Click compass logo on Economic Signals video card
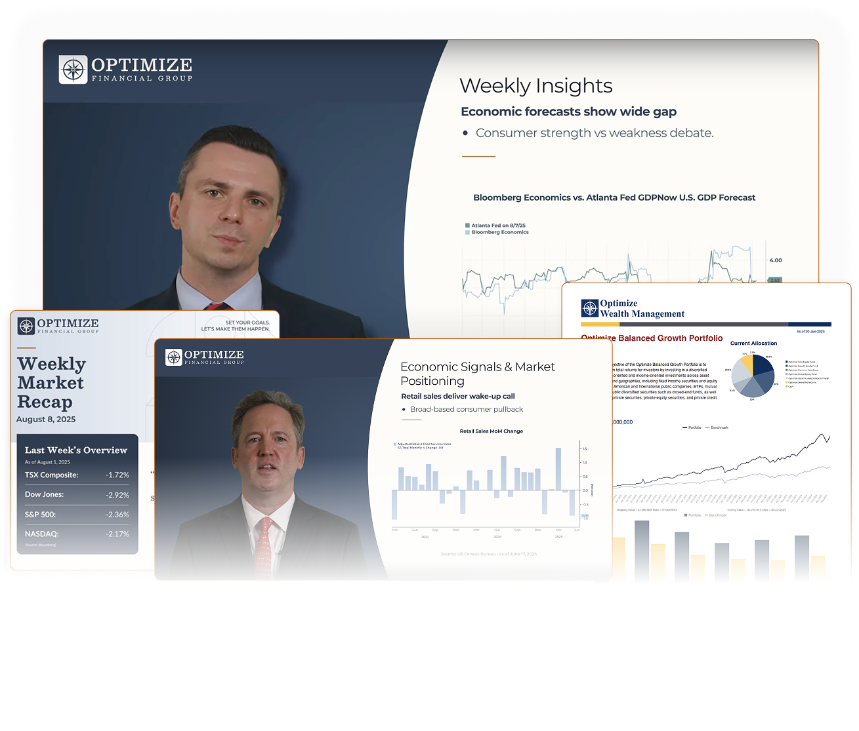The height and width of the screenshot is (731, 859). click(174, 357)
